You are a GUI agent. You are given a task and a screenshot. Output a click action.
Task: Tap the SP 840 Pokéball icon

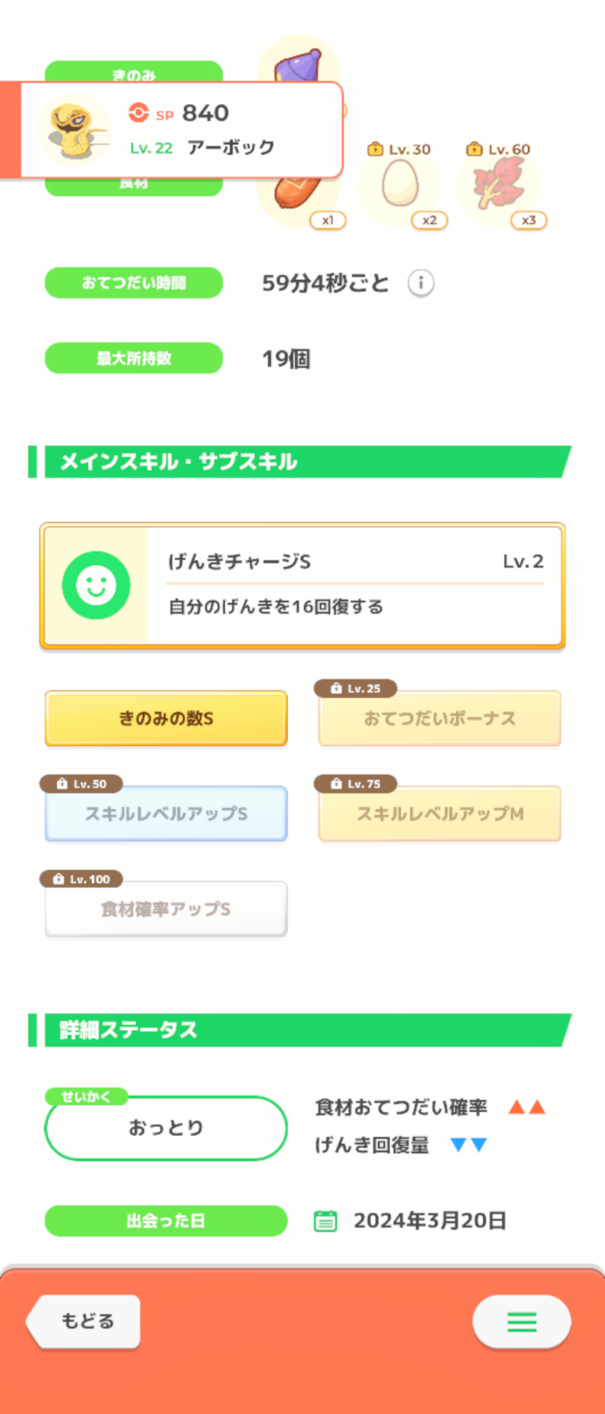(138, 113)
